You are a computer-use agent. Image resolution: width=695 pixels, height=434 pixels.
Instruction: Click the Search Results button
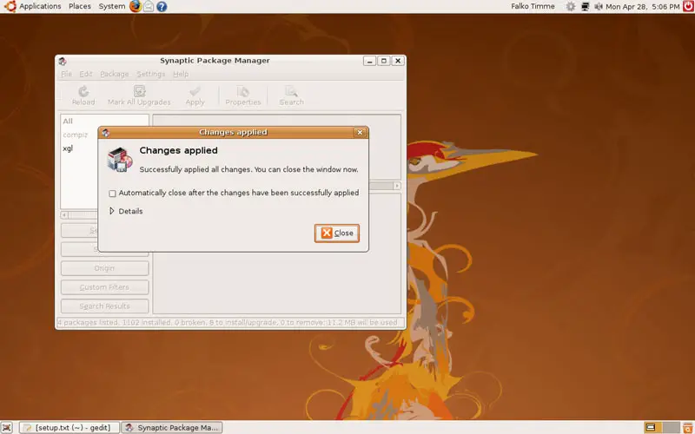pos(104,306)
